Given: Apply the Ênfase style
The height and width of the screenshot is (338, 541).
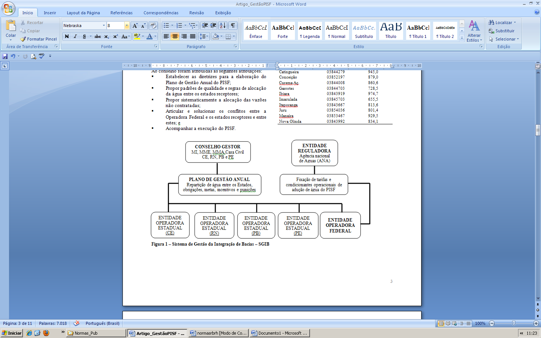Looking at the screenshot, I should pos(256,31).
